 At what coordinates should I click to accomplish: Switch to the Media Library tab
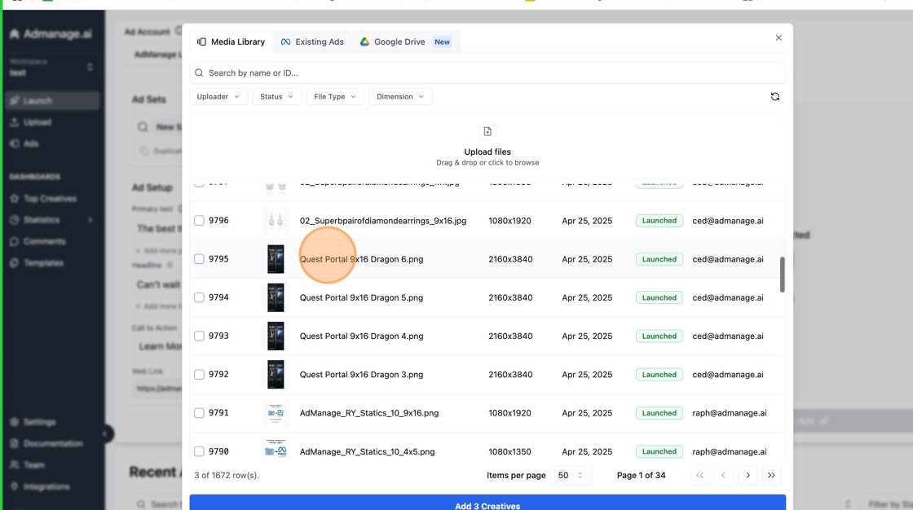point(232,42)
